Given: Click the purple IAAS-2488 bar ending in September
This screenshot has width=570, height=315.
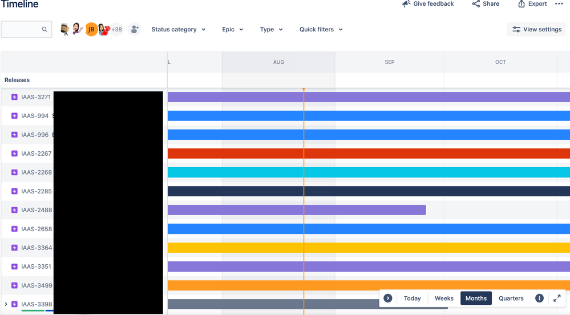Looking at the screenshot, I should coord(297,210).
